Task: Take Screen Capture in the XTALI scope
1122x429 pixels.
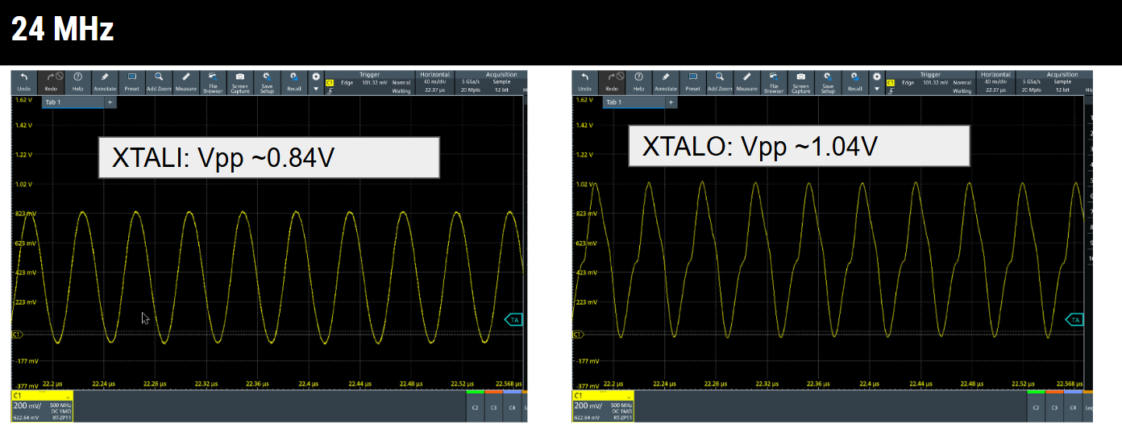Action: point(240,81)
